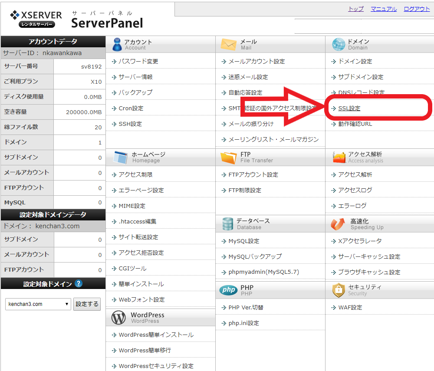
Task: Open 簡単インストール
Action: pos(141,284)
